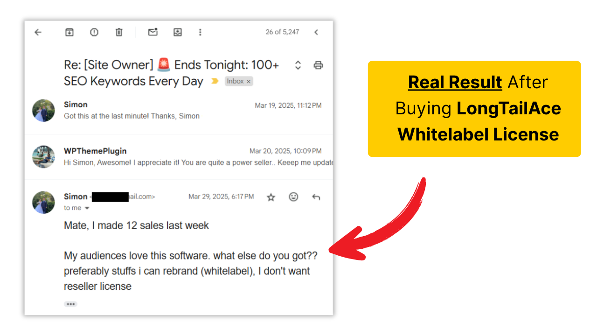
Task: Open Simon's avatar on the first message
Action: pos(43,110)
